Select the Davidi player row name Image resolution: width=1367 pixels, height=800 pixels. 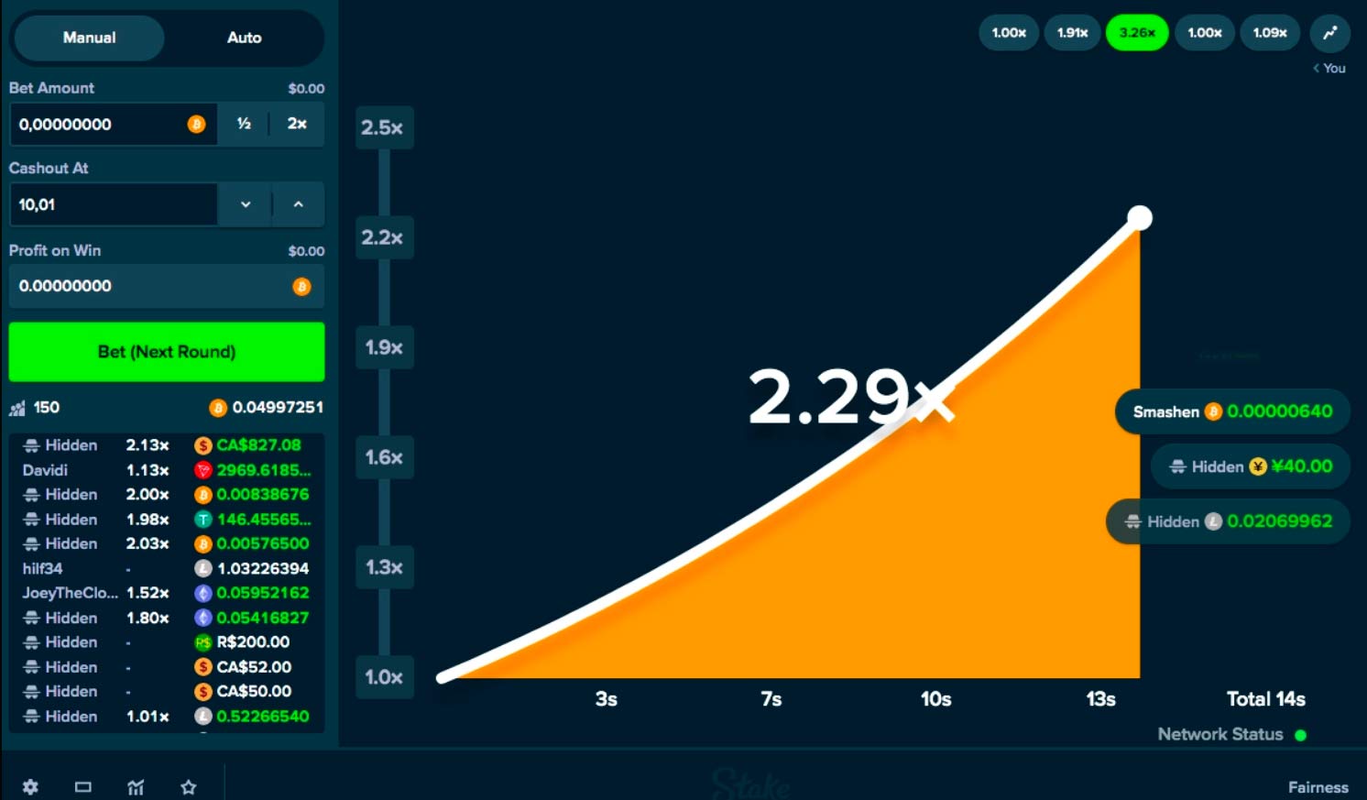(x=45, y=470)
